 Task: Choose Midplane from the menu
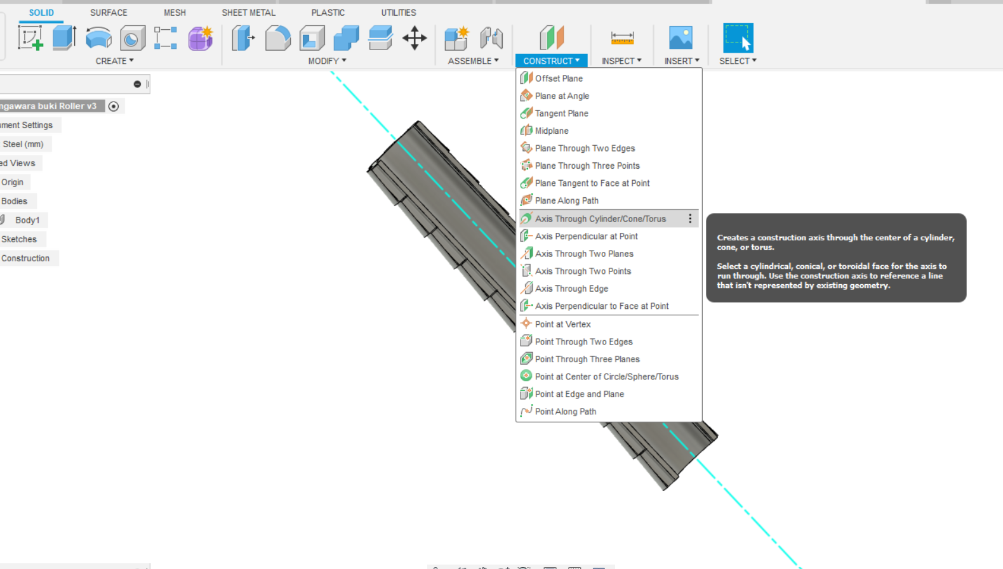point(609,131)
